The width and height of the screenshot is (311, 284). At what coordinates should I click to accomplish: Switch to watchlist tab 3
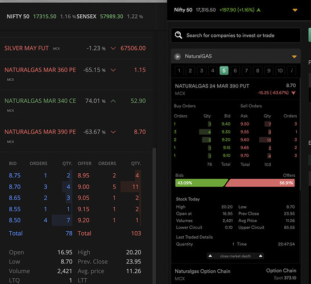[201, 71]
